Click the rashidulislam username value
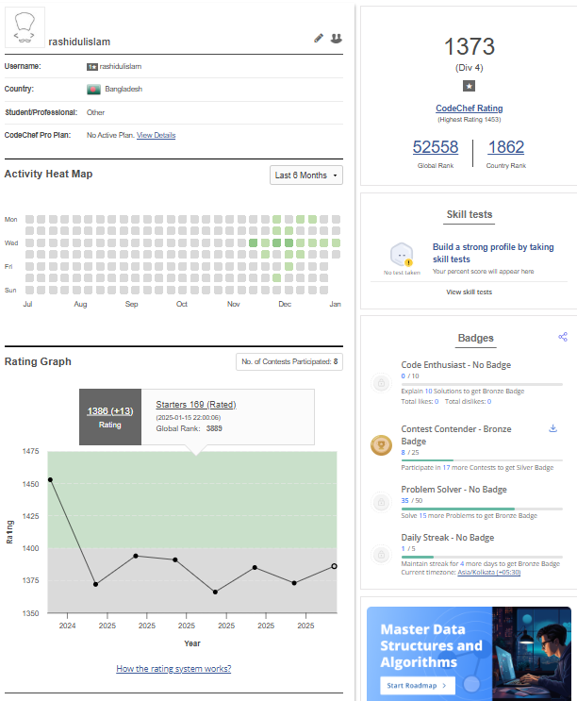The width and height of the screenshot is (577, 701). 121,67
